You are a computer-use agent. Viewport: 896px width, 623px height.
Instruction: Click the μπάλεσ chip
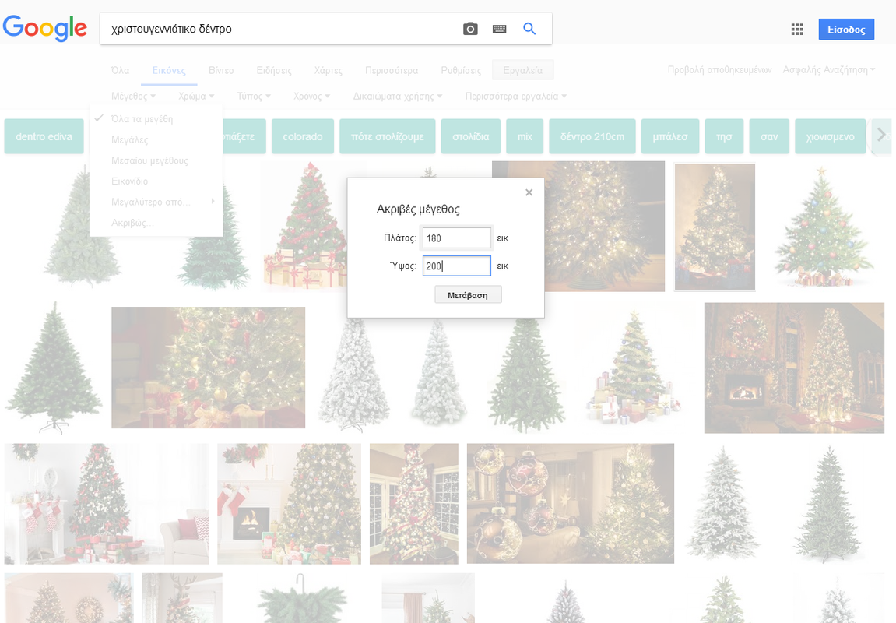(670, 136)
